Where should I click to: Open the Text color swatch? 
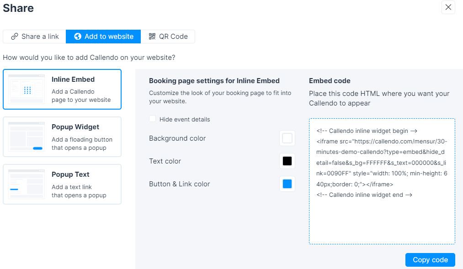(x=287, y=161)
